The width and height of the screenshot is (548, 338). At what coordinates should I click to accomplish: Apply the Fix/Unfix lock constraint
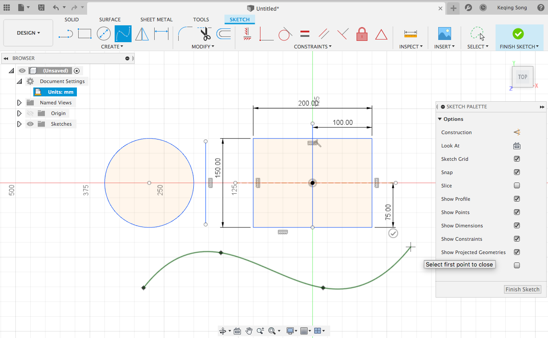tap(362, 34)
